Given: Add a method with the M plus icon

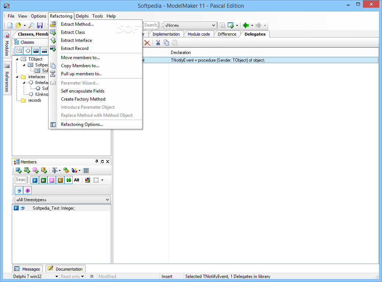Looking at the screenshot, I should (x=27, y=170).
